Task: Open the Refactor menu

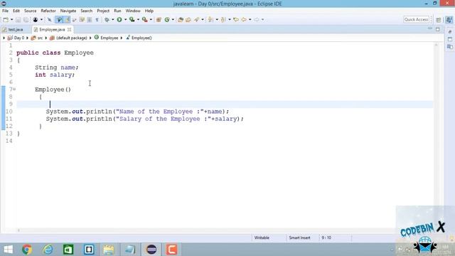Action: coord(48,11)
